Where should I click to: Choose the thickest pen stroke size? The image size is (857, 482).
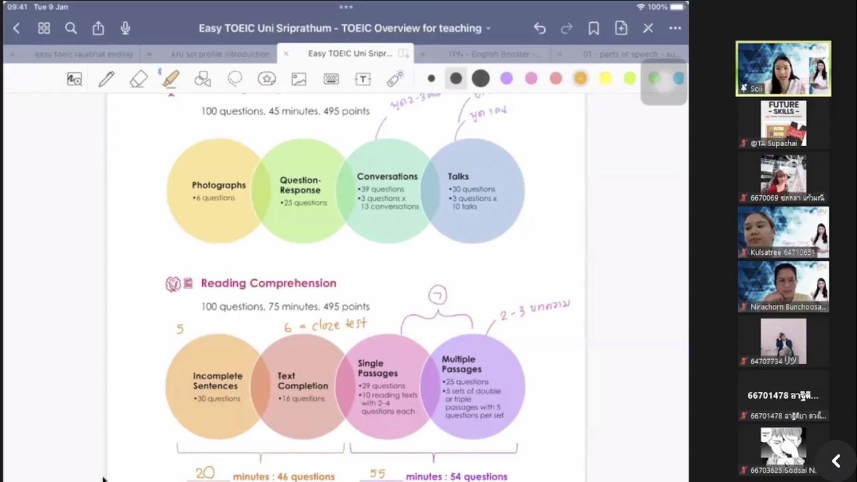481,78
